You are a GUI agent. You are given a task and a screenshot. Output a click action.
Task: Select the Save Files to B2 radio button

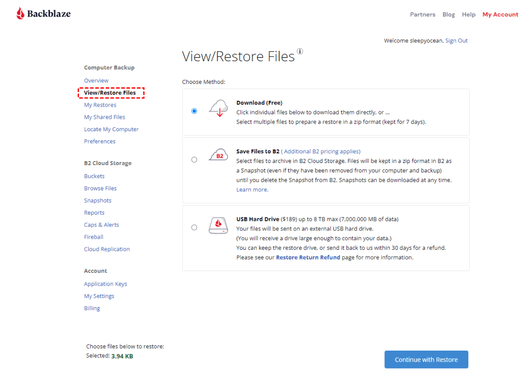click(194, 160)
